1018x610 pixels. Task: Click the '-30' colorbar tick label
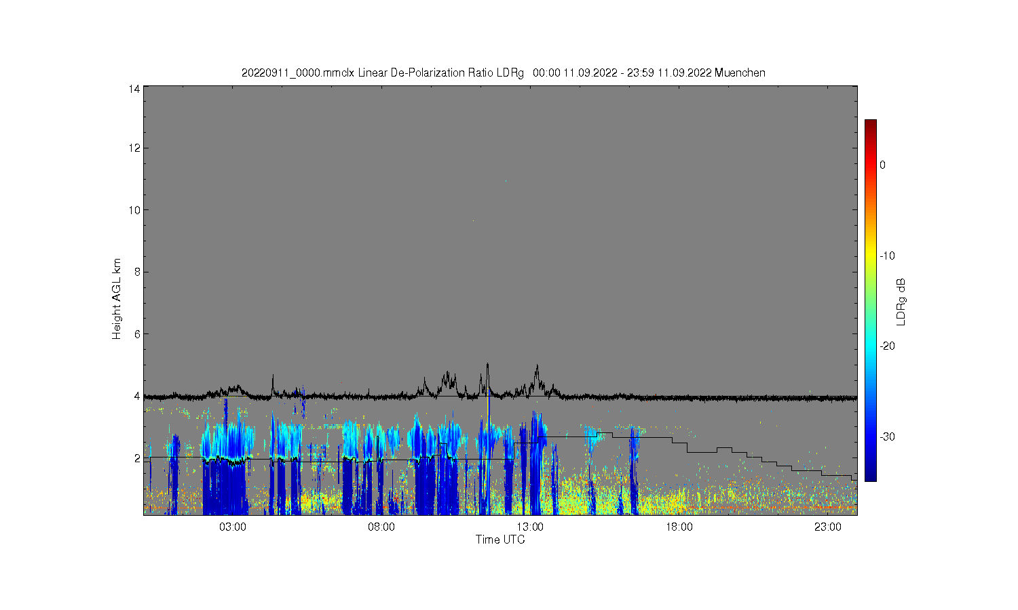pos(887,436)
